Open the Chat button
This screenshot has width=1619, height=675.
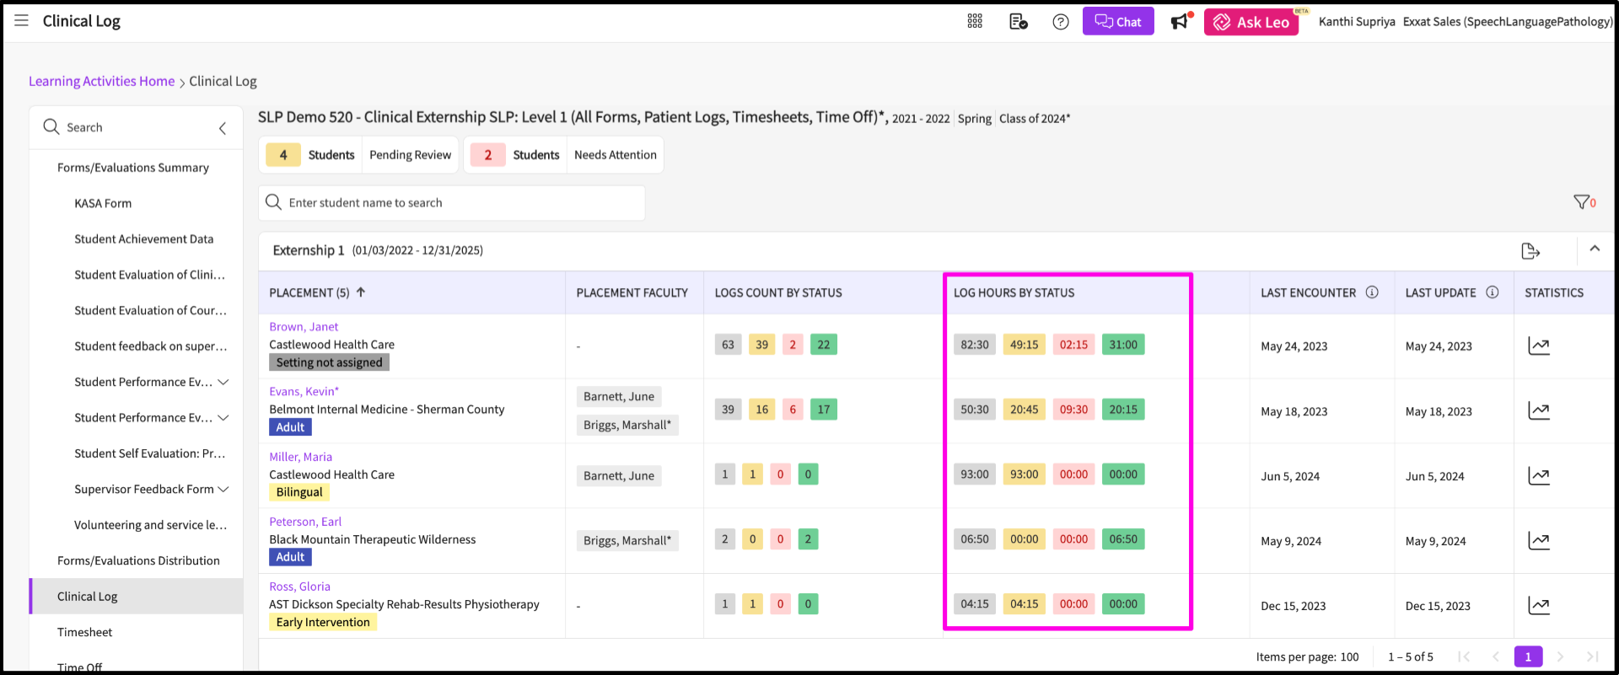click(1117, 22)
